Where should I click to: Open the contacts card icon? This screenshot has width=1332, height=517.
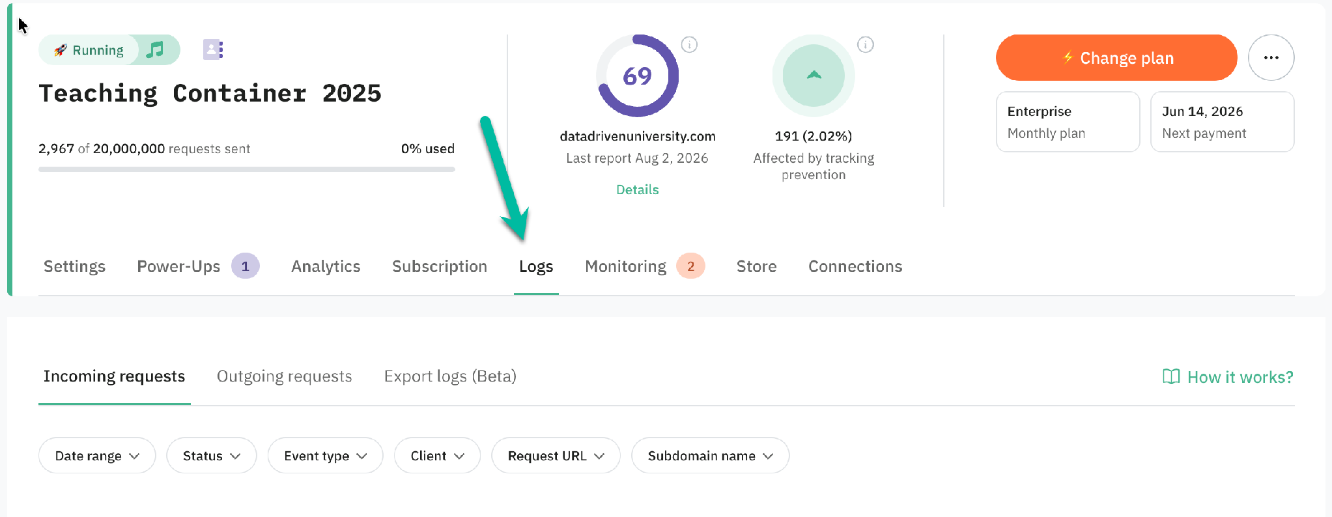point(213,49)
